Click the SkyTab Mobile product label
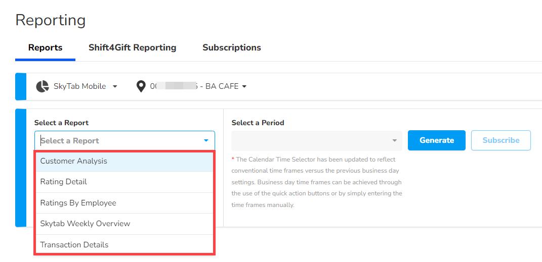 tap(79, 86)
